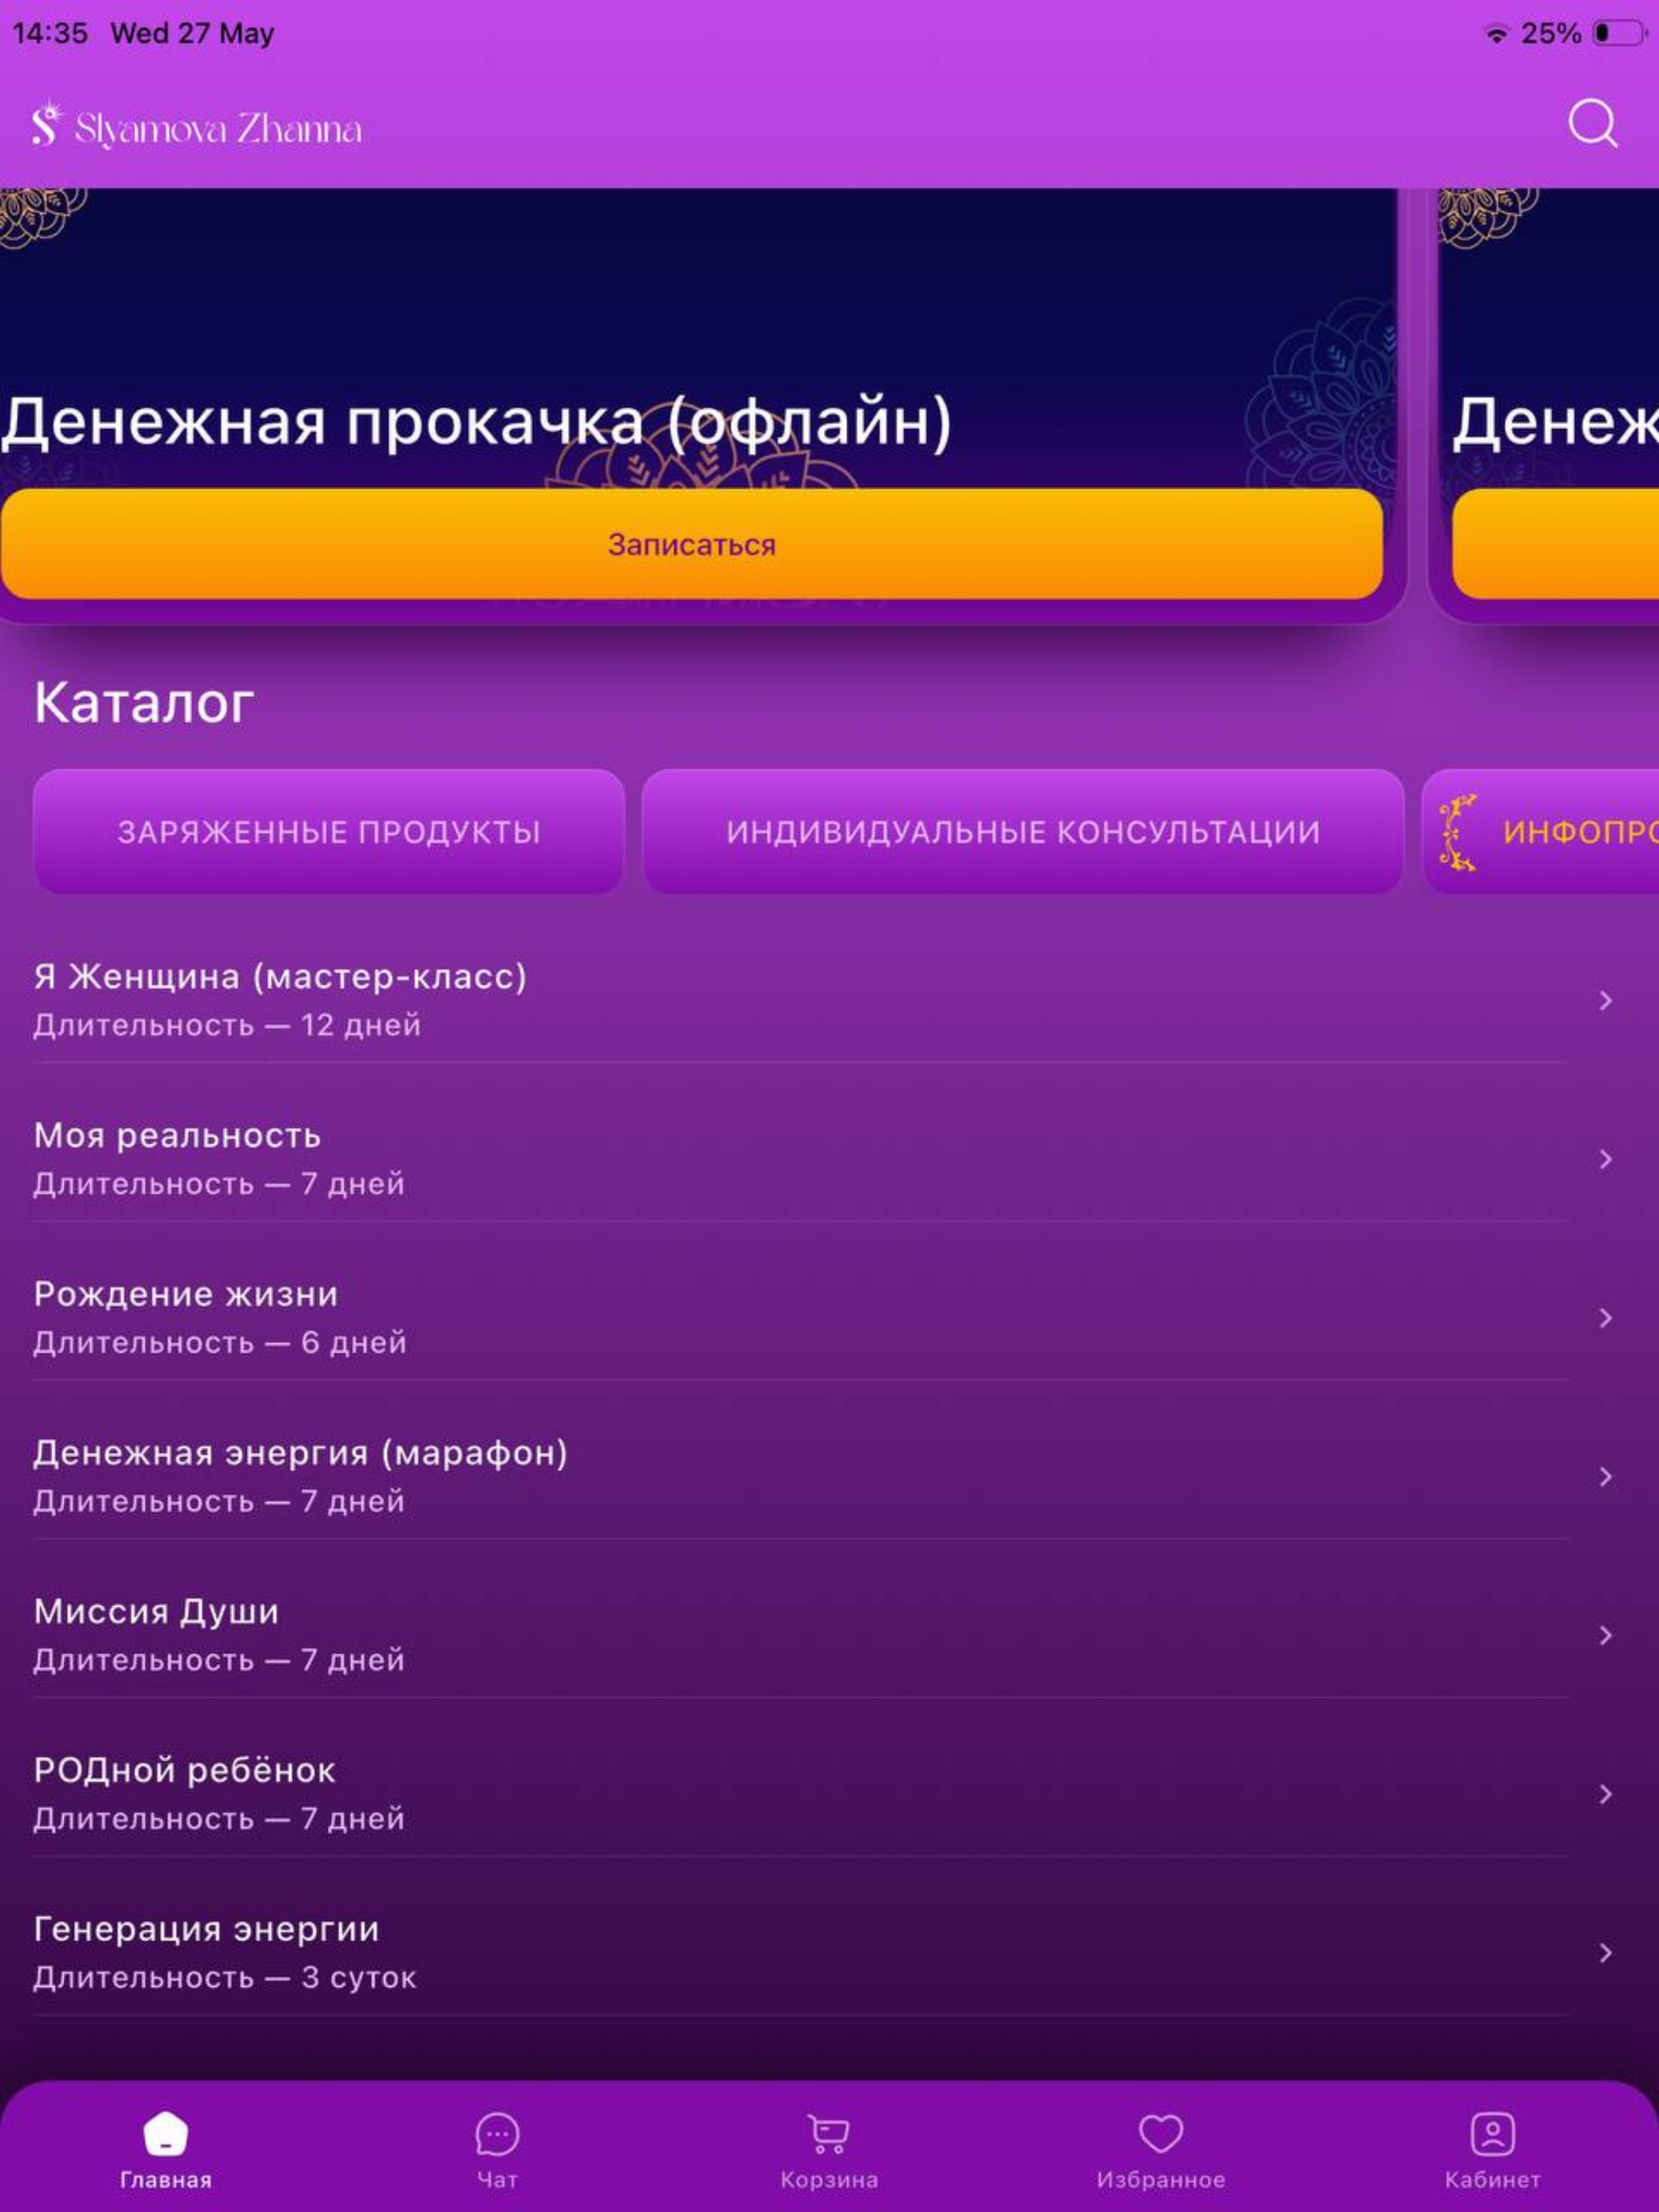Expand chevron for Денежная энергия (марафон)
Viewport: 1659px width, 2212px height.
(x=1605, y=1477)
